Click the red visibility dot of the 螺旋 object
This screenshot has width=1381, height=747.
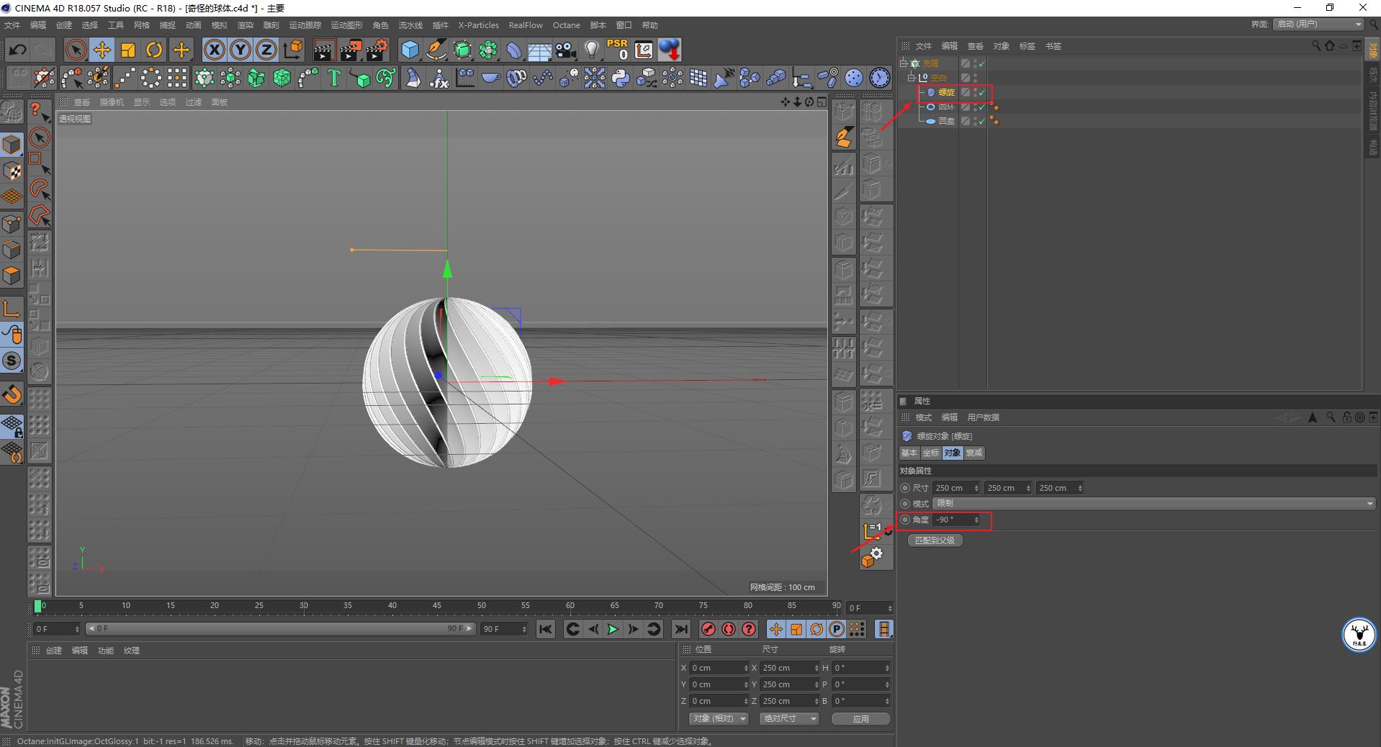(975, 89)
